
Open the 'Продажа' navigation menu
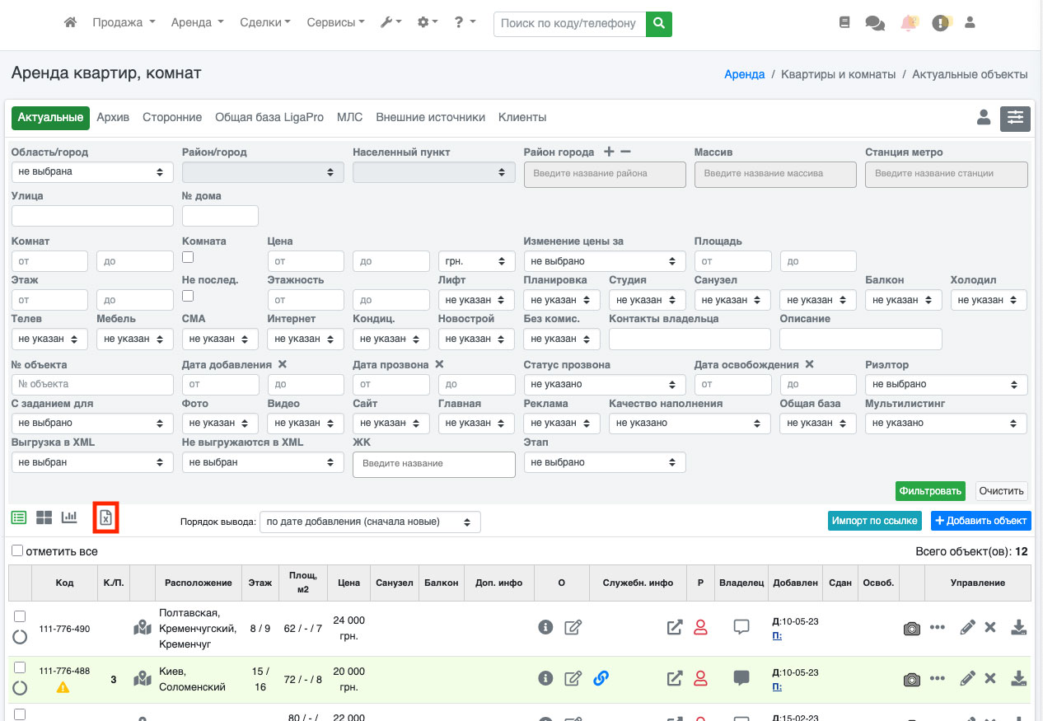(x=124, y=23)
